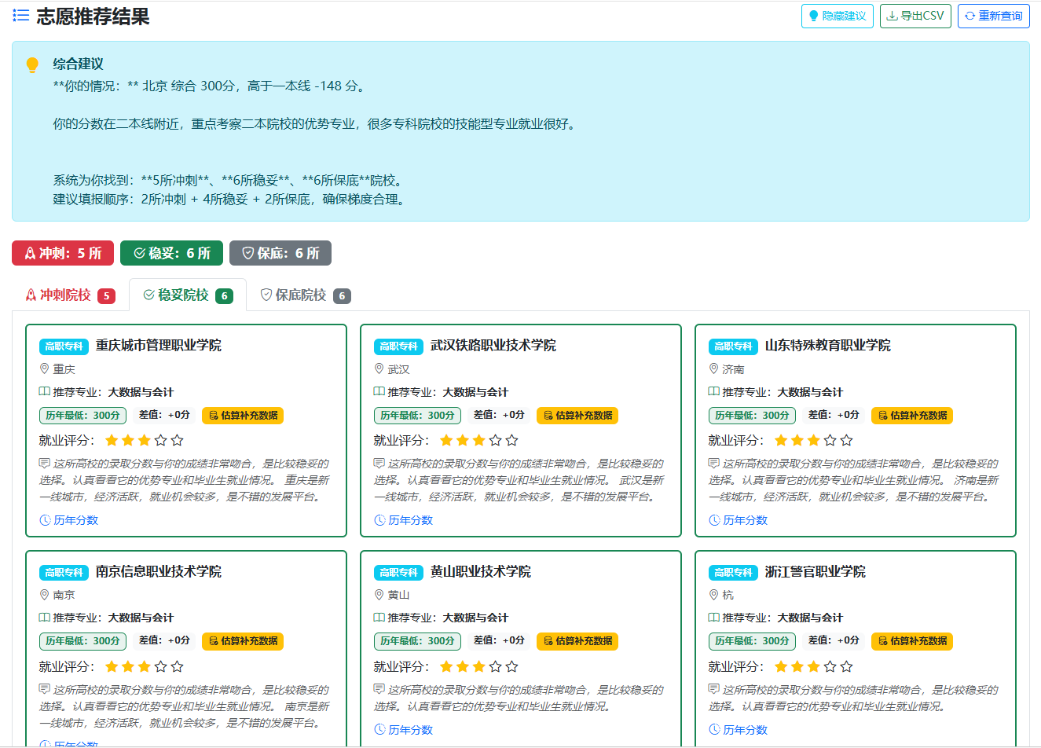Click the lightbulb icon in 综合建议 panel

pos(32,65)
